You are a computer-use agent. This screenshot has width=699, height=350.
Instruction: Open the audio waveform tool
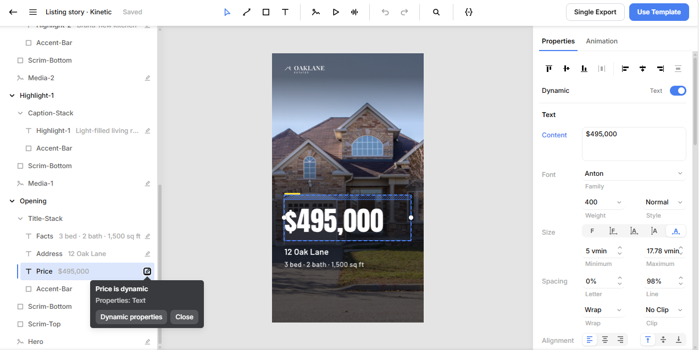click(x=354, y=12)
